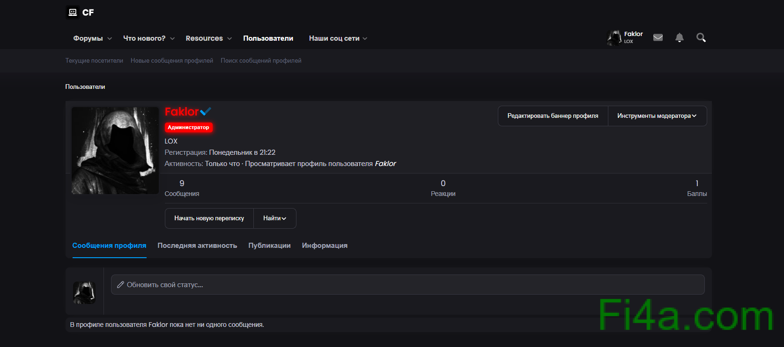Click Начать новую переписку button
The height and width of the screenshot is (347, 784).
209,218
